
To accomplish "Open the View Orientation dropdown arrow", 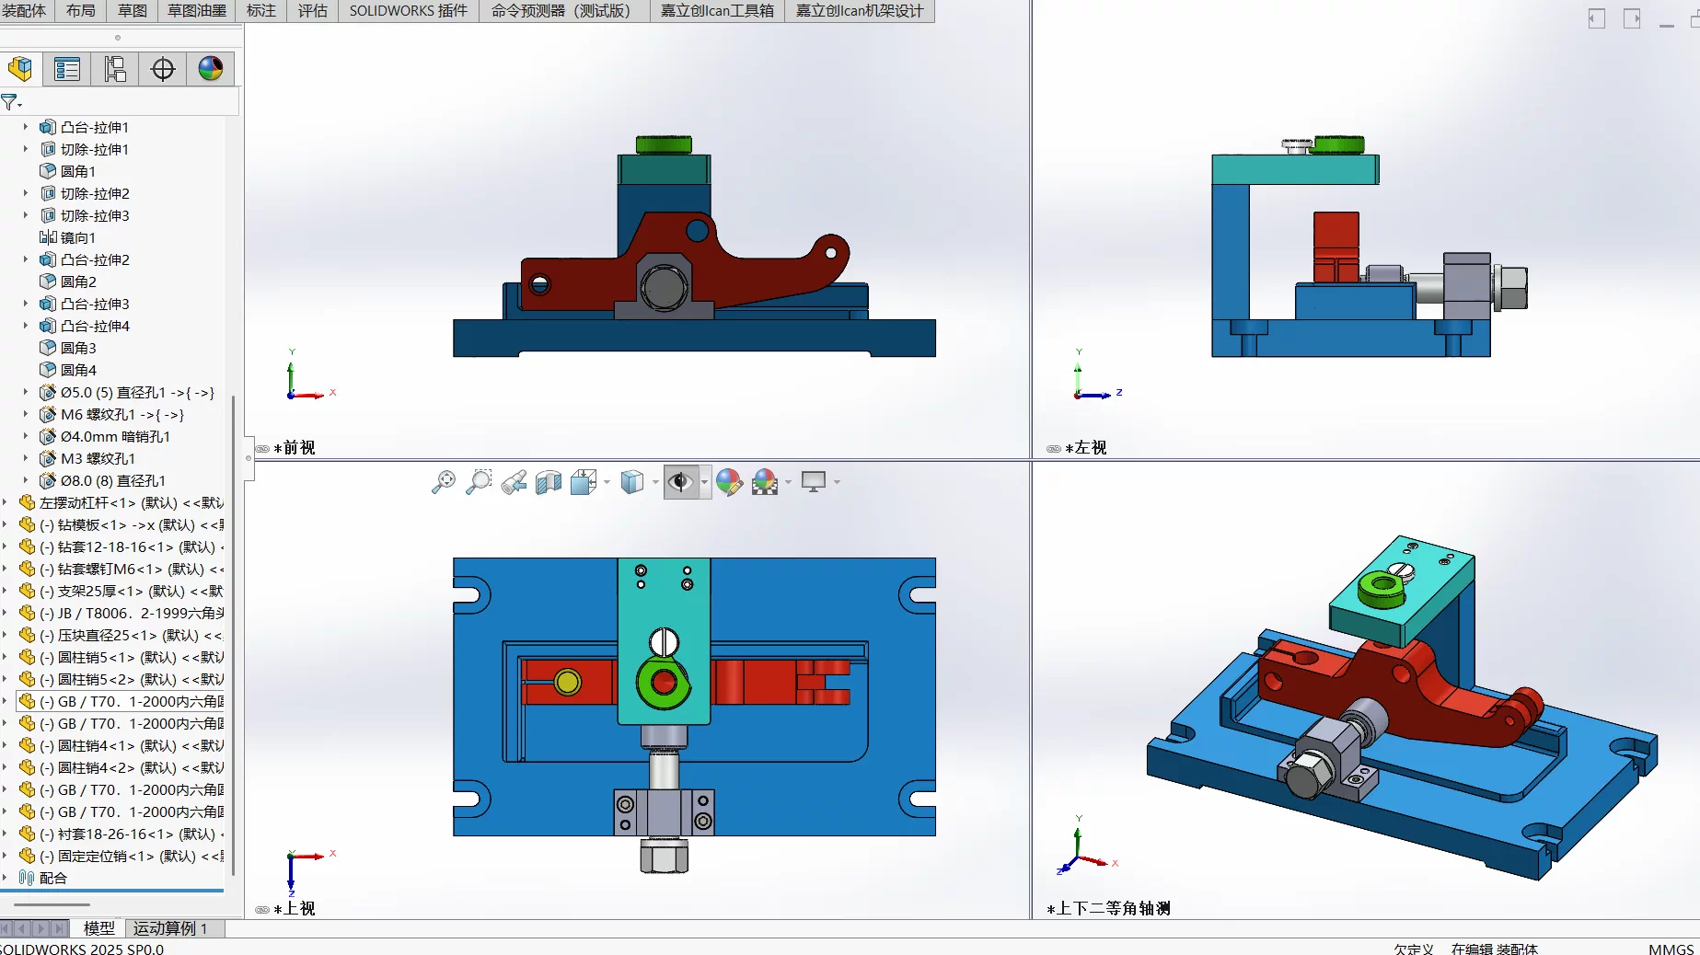I will click(x=607, y=482).
